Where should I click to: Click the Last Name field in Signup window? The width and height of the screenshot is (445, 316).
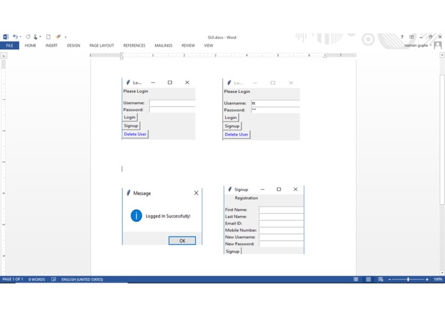pos(281,216)
